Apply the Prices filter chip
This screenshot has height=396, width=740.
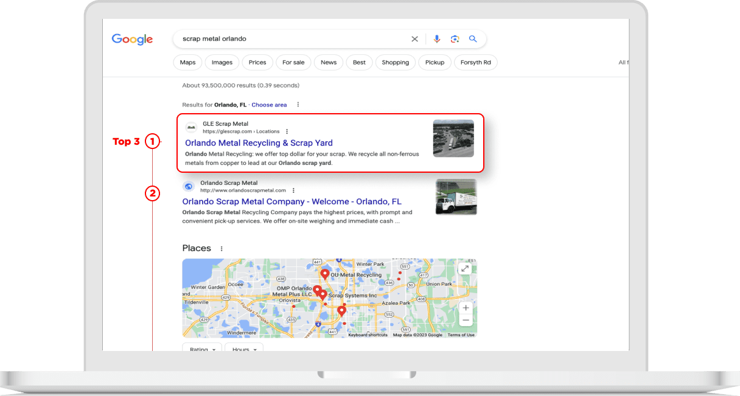point(257,62)
